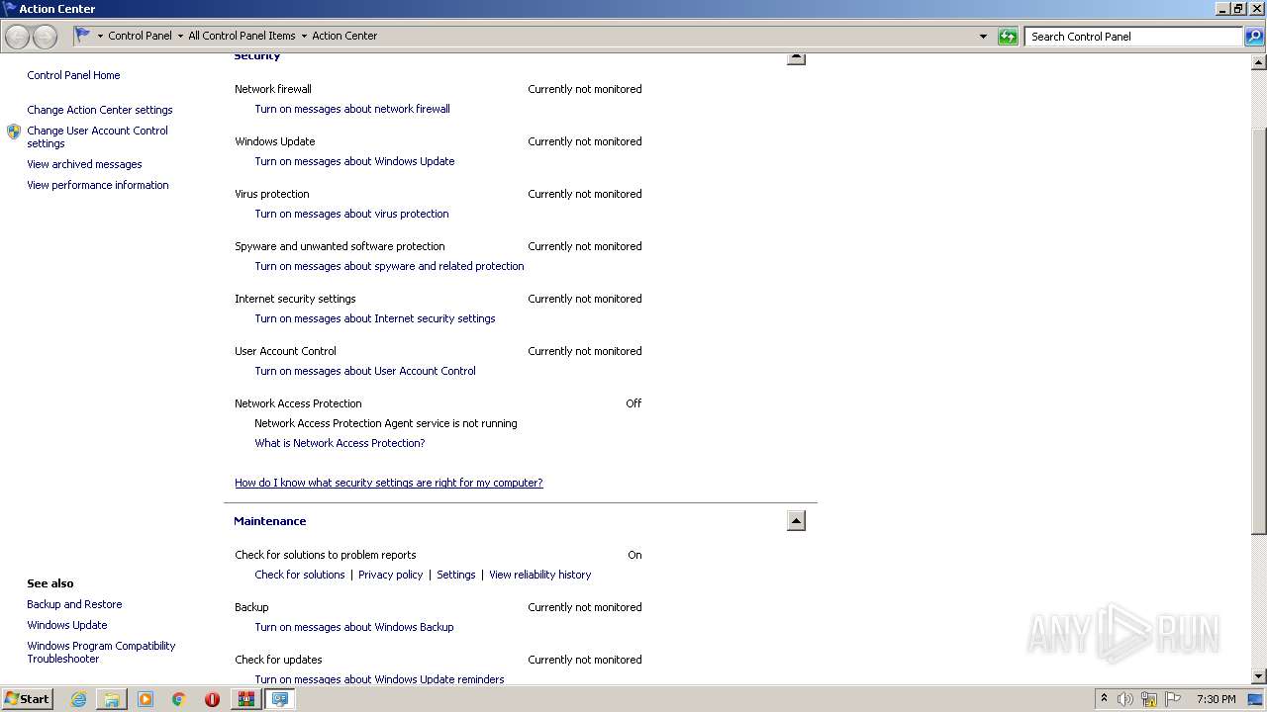The width and height of the screenshot is (1267, 712).
Task: Open View reliability history link
Action: (x=539, y=575)
